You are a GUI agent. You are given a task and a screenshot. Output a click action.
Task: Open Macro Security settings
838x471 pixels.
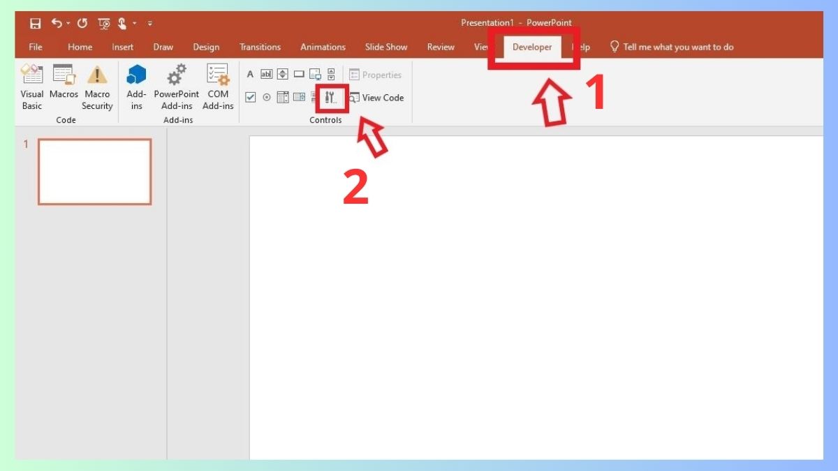(97, 87)
